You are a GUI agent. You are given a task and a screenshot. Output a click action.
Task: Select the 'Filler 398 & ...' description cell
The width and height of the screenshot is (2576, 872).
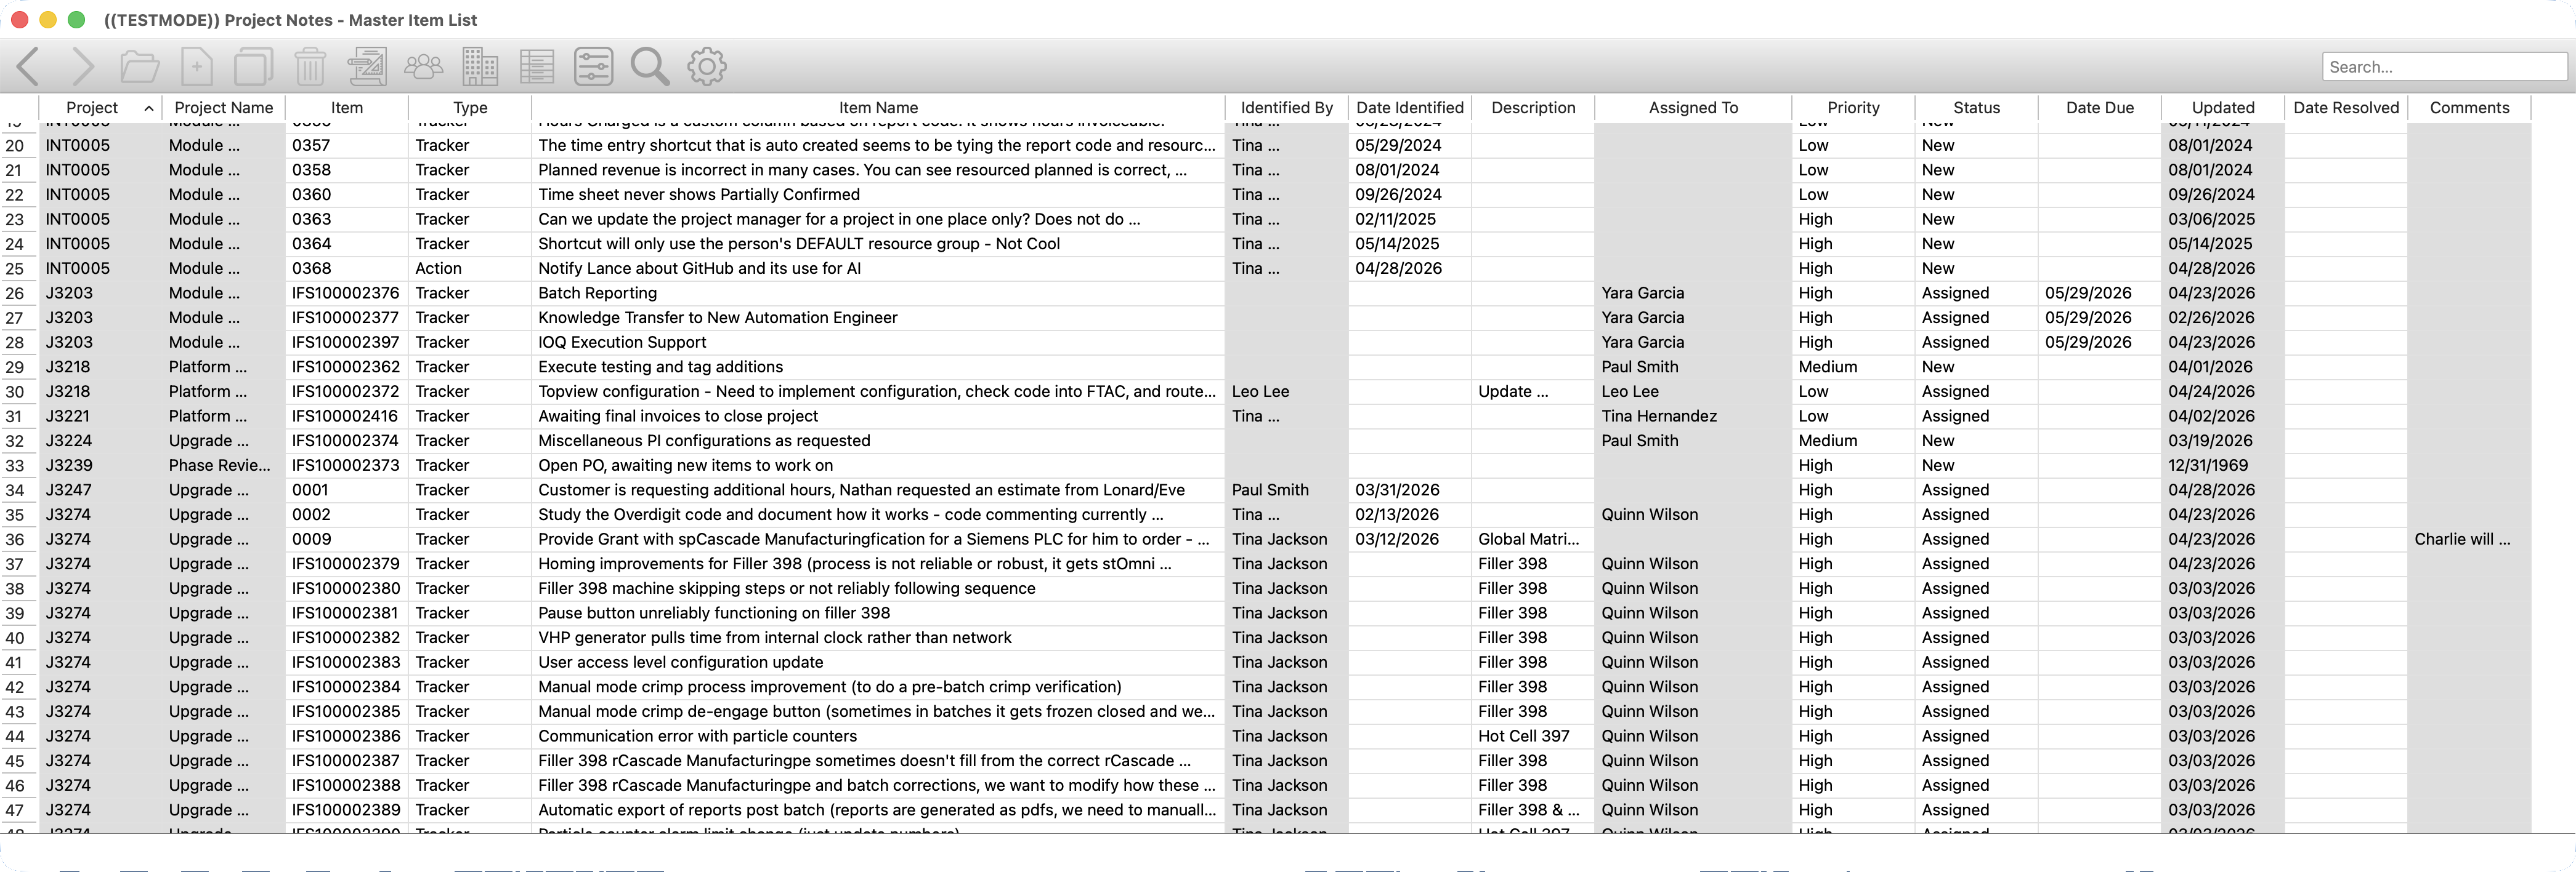pos(1533,810)
